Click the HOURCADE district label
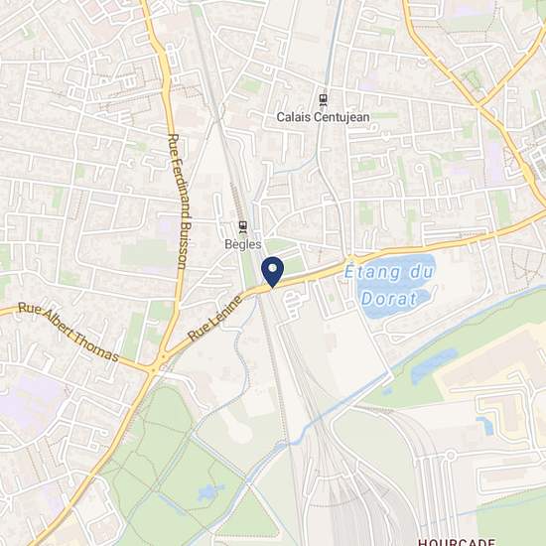The height and width of the screenshot is (546, 546). [457, 542]
